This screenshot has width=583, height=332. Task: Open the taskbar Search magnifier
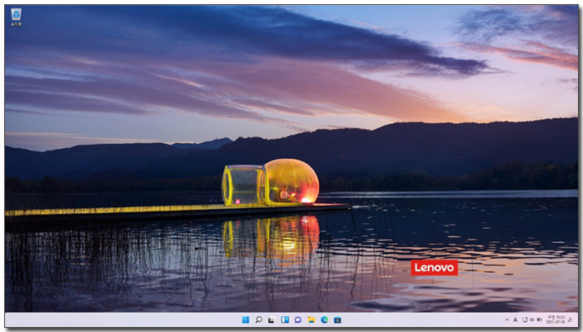[259, 320]
